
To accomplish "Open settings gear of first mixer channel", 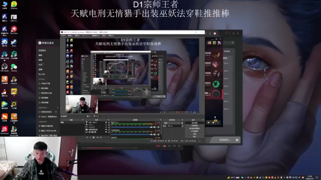I will point(158,127).
